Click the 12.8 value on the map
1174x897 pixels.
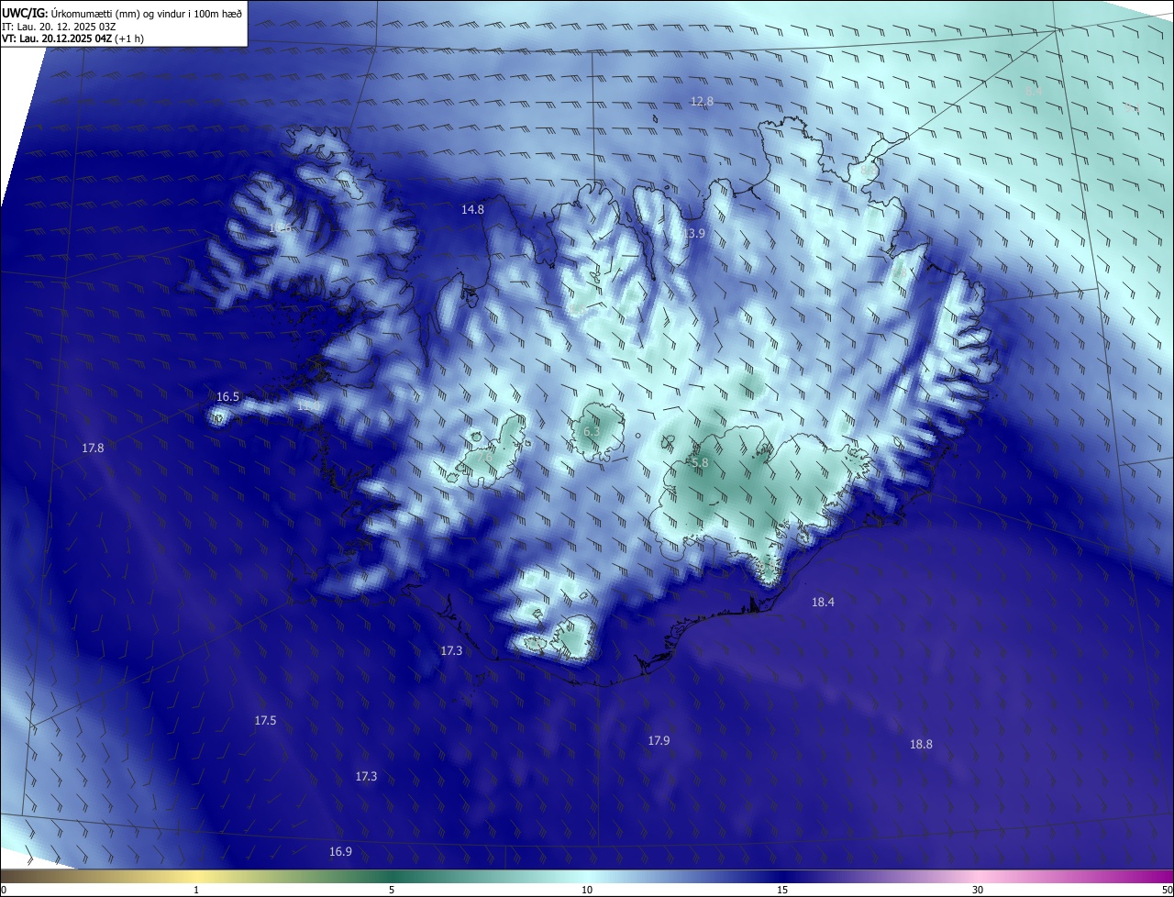[x=702, y=102]
